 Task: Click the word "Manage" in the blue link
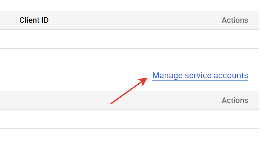(x=167, y=76)
